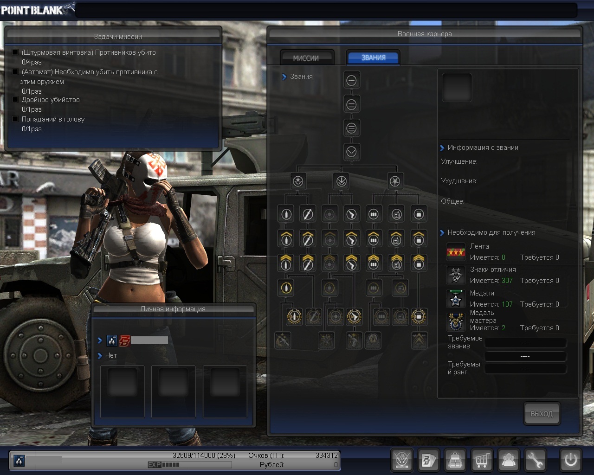
Task: Toggle the Попаданий в голову task checkbox
Action: point(15,119)
